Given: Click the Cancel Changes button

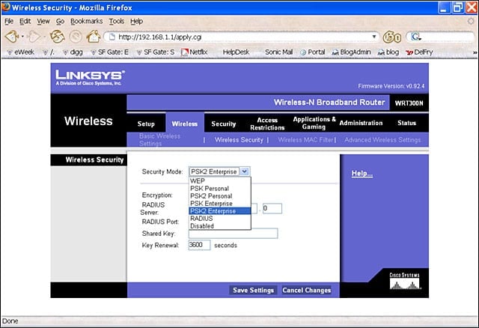Looking at the screenshot, I should tap(306, 290).
